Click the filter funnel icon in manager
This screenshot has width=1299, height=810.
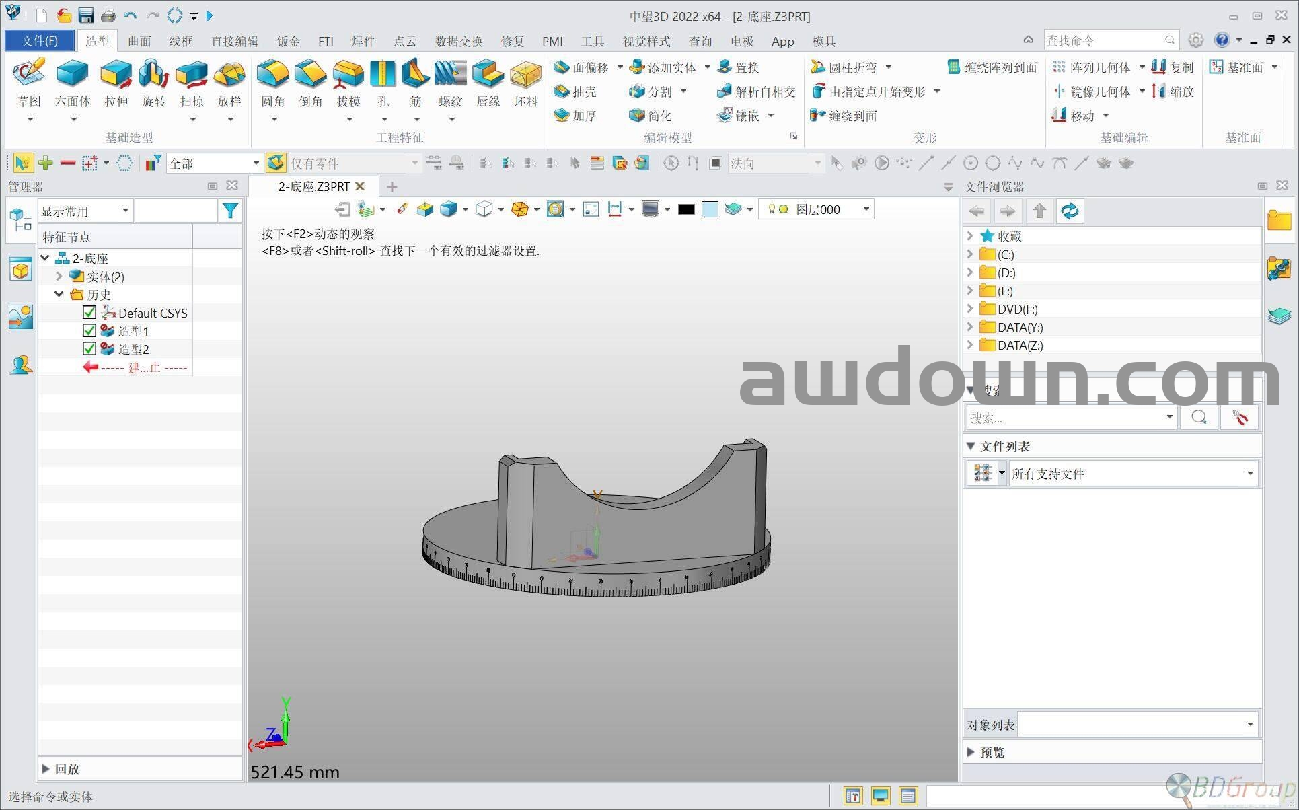pos(230,211)
